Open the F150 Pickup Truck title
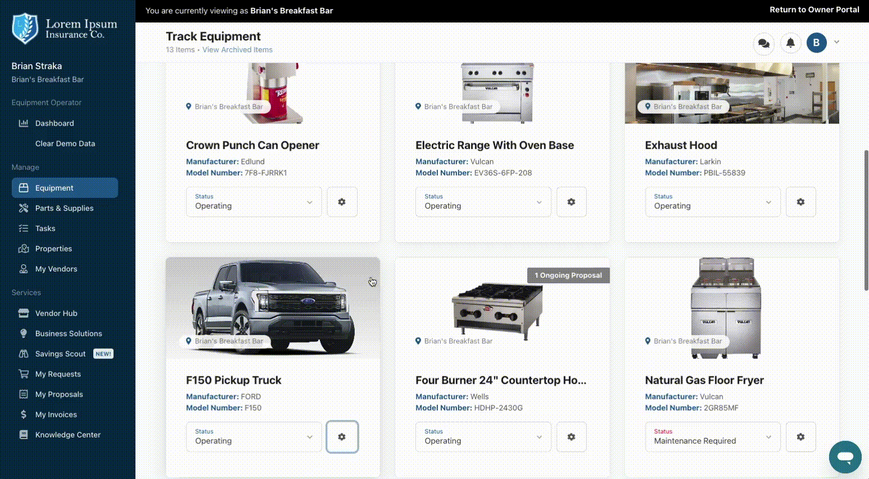This screenshot has height=479, width=869. 234,380
